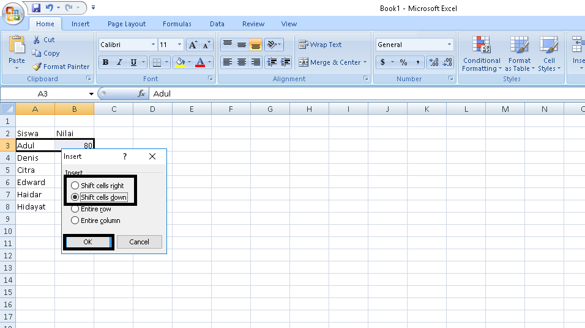Expand the General number format dropdown

[449, 45]
